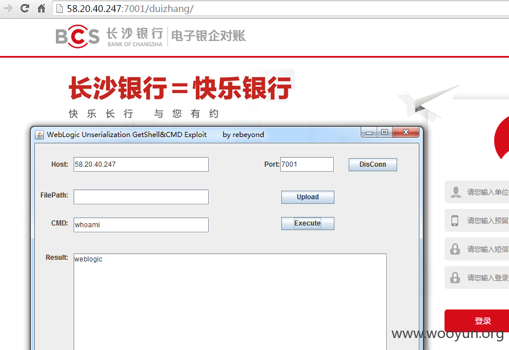This screenshot has height=350, width=509.
Task: Click the 电子银企对账 heading text
Action: (208, 36)
